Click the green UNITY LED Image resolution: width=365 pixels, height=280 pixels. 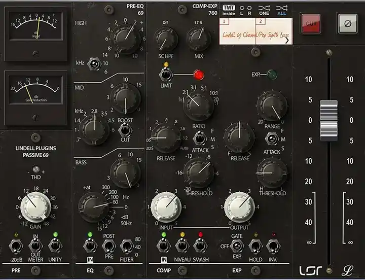[55, 234]
